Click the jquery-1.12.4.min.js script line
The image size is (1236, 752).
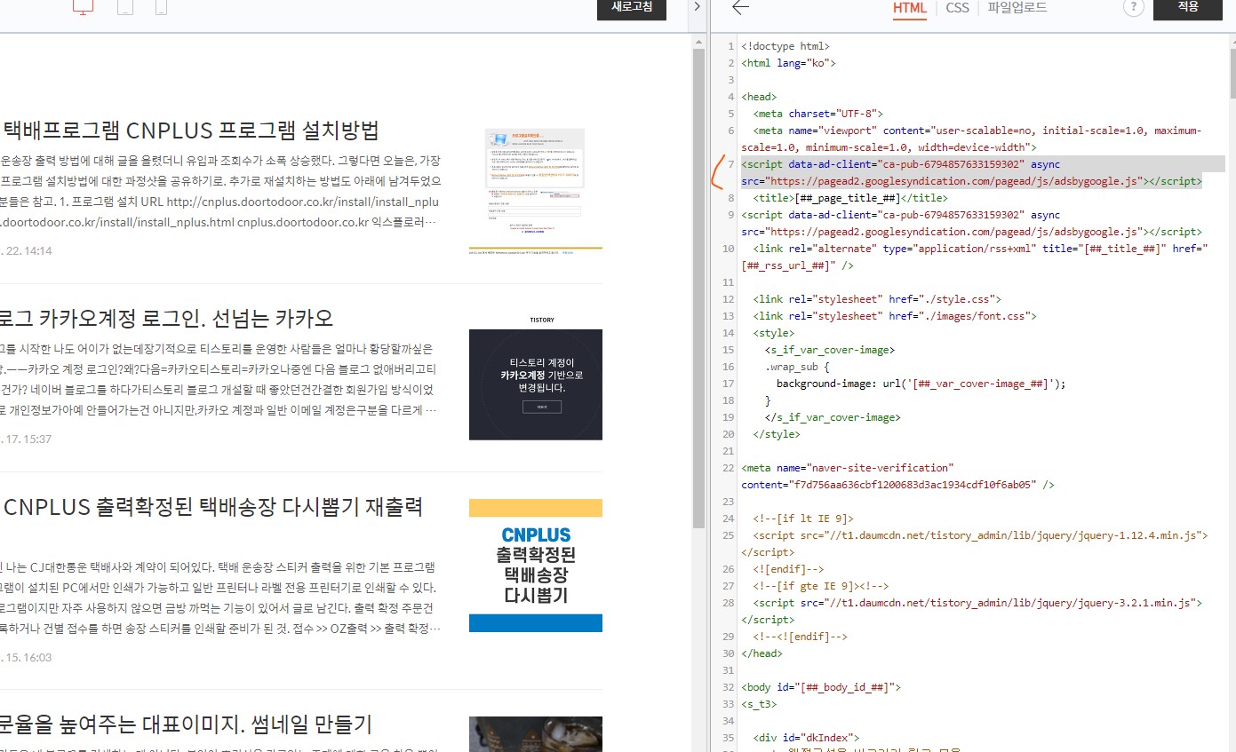975,543
